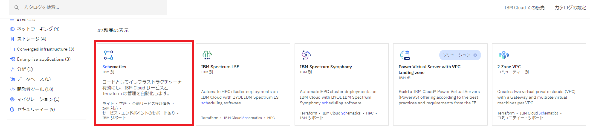Focus the カタログを検索 search field
The width and height of the screenshot is (590, 128).
click(88, 7)
